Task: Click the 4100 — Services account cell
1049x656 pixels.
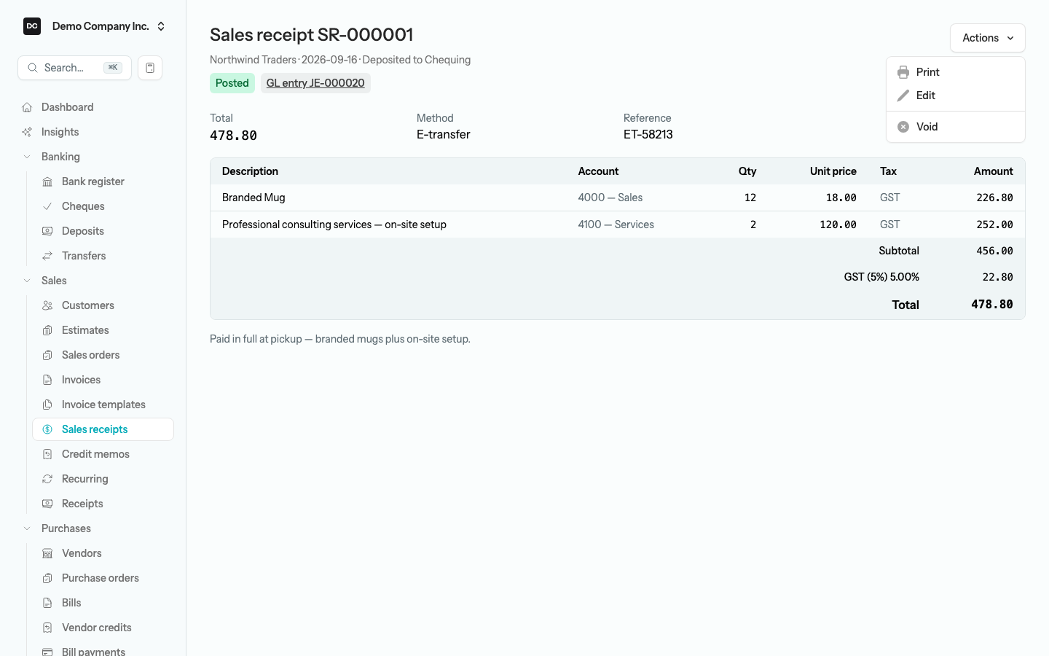Action: pos(616,224)
